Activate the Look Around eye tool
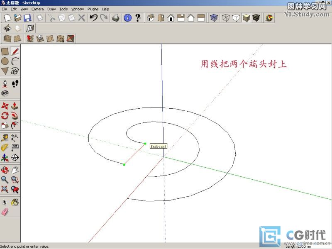The width and height of the screenshot is (332, 249). pos(5,93)
